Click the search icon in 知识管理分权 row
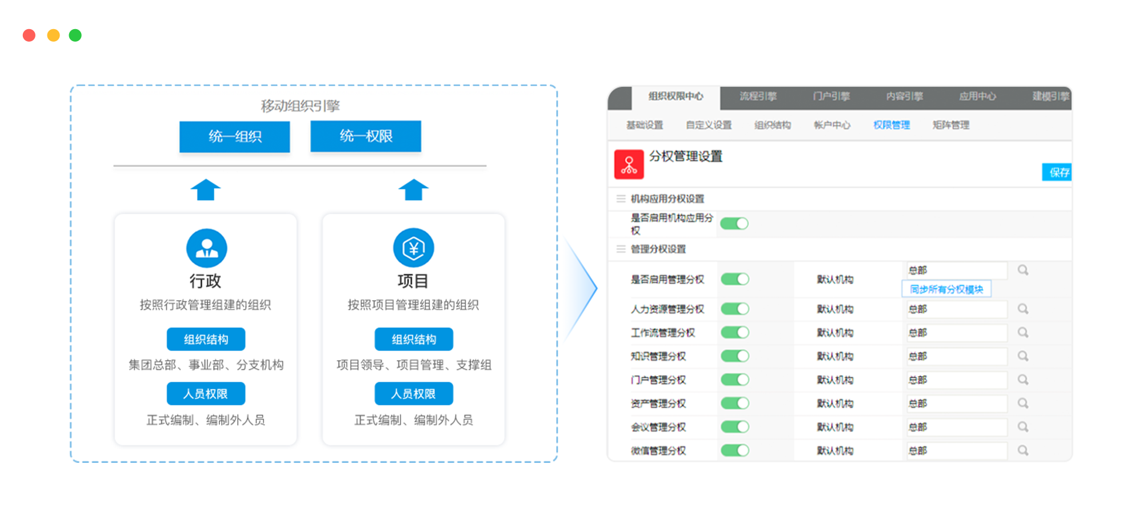Image resolution: width=1143 pixels, height=516 pixels. pos(1022,356)
